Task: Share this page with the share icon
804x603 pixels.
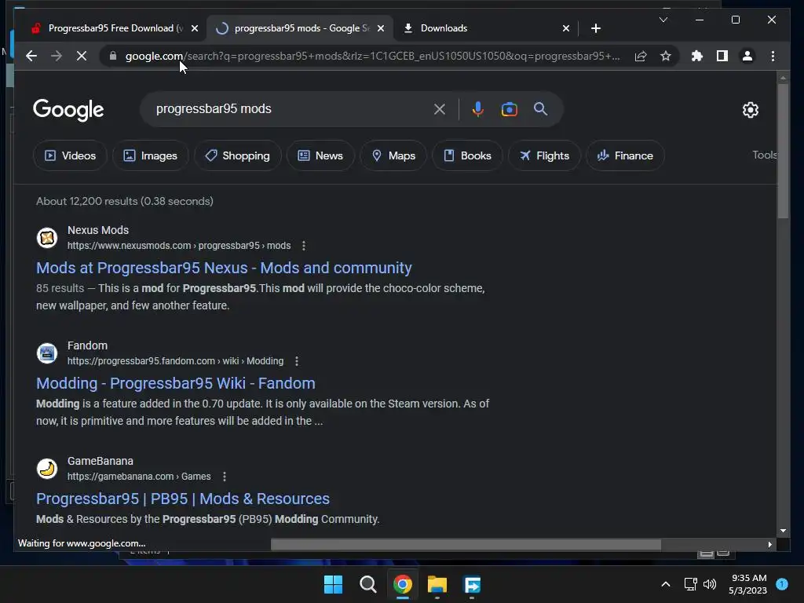Action: (641, 56)
